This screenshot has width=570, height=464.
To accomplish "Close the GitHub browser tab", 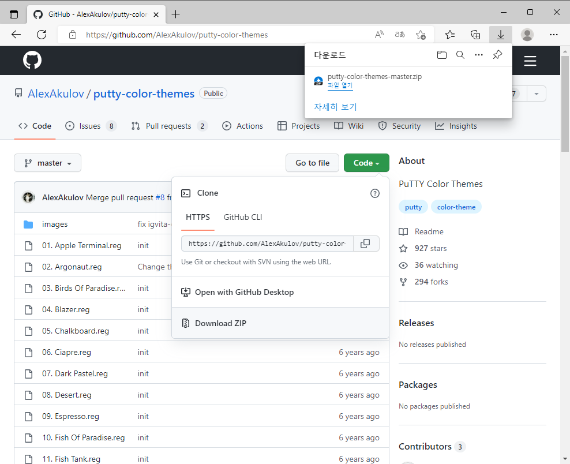I will tap(156, 14).
